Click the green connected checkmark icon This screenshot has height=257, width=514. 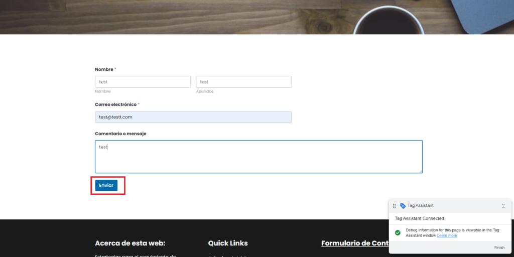pos(398,233)
